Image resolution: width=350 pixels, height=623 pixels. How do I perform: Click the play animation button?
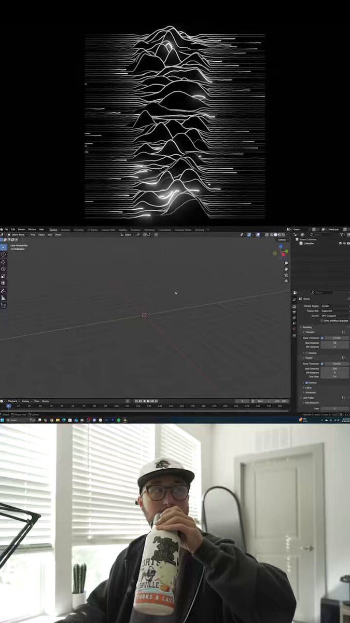pos(148,401)
